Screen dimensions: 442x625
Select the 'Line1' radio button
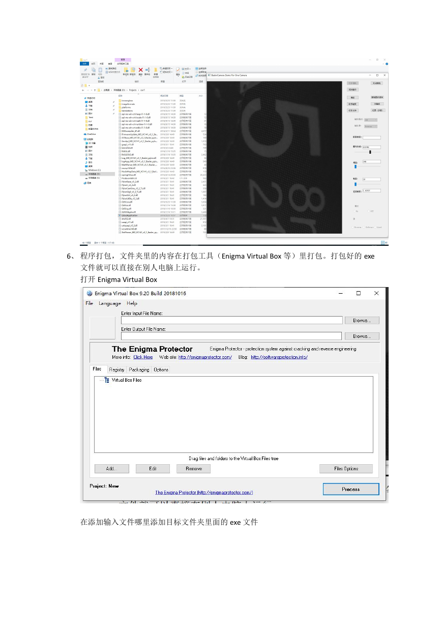click(x=375, y=227)
